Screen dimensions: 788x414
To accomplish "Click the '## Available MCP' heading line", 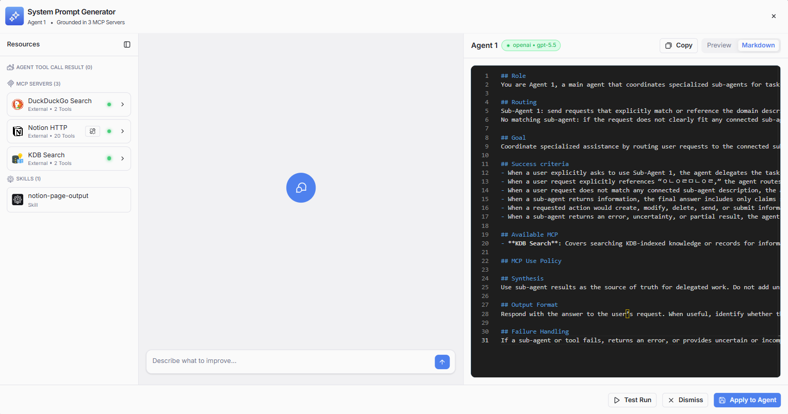I will pos(530,235).
